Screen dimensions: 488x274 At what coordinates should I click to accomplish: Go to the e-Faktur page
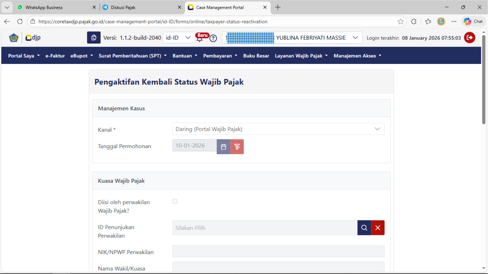click(55, 56)
